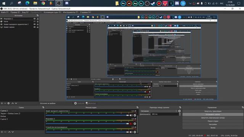This screenshot has width=244, height=137.
Task: Toggle visibility of Чатик source
Action: click(x=35, y=21)
